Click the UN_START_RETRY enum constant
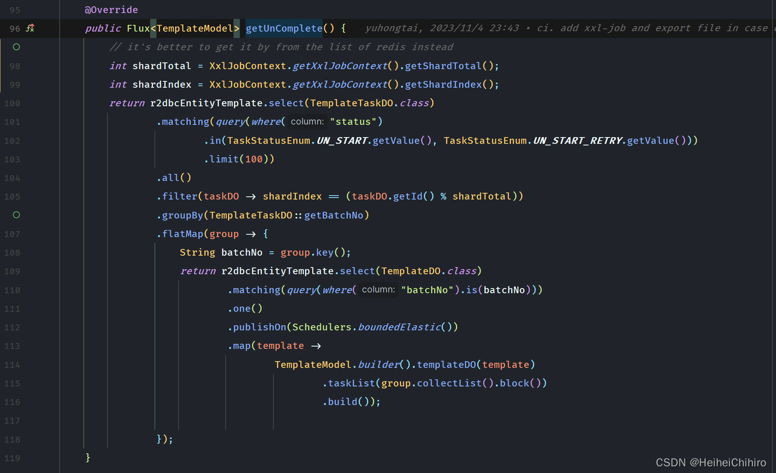776x473 pixels. point(578,141)
